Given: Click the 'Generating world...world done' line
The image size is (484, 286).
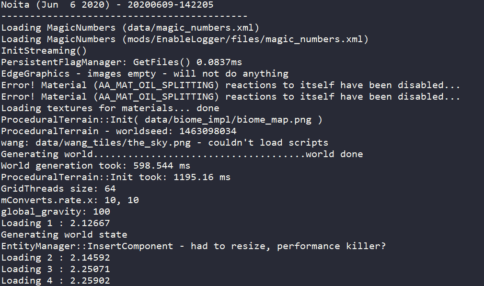Looking at the screenshot, I should point(182,154).
